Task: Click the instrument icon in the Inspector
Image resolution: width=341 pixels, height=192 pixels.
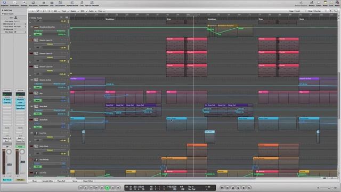Action: (x=15, y=18)
